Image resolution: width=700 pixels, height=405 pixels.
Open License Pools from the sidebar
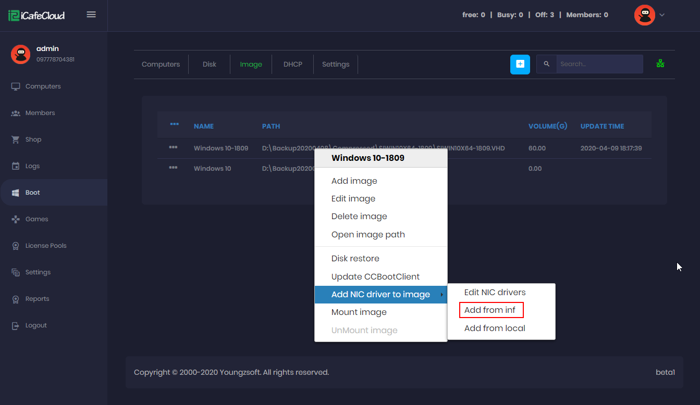(x=16, y=245)
